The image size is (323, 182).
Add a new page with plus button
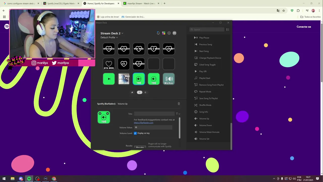145,92
